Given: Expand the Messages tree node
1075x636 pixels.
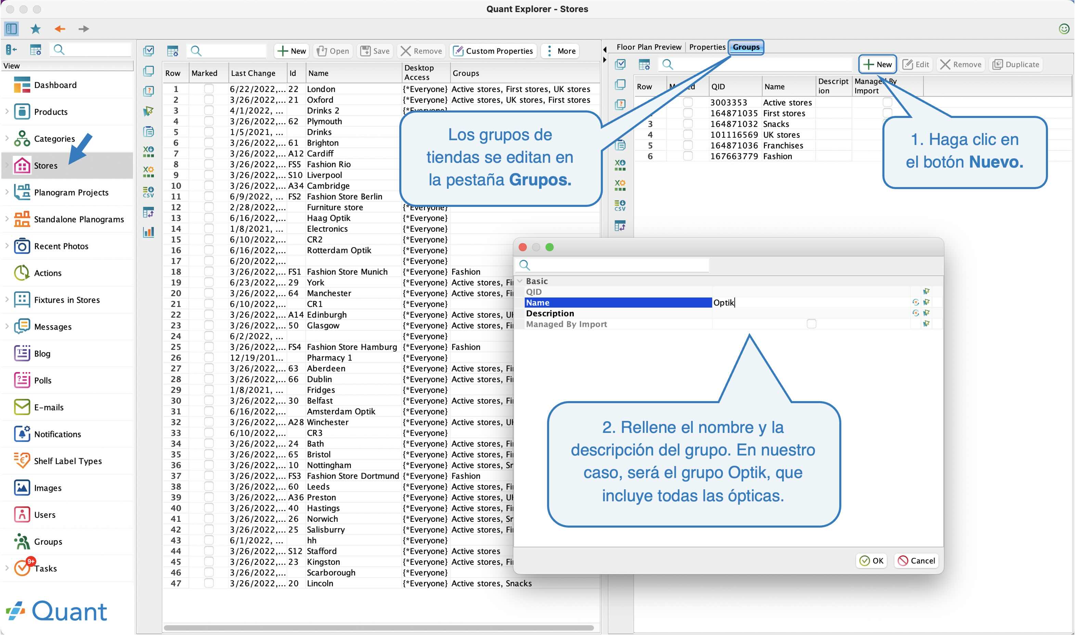Looking at the screenshot, I should click(7, 327).
